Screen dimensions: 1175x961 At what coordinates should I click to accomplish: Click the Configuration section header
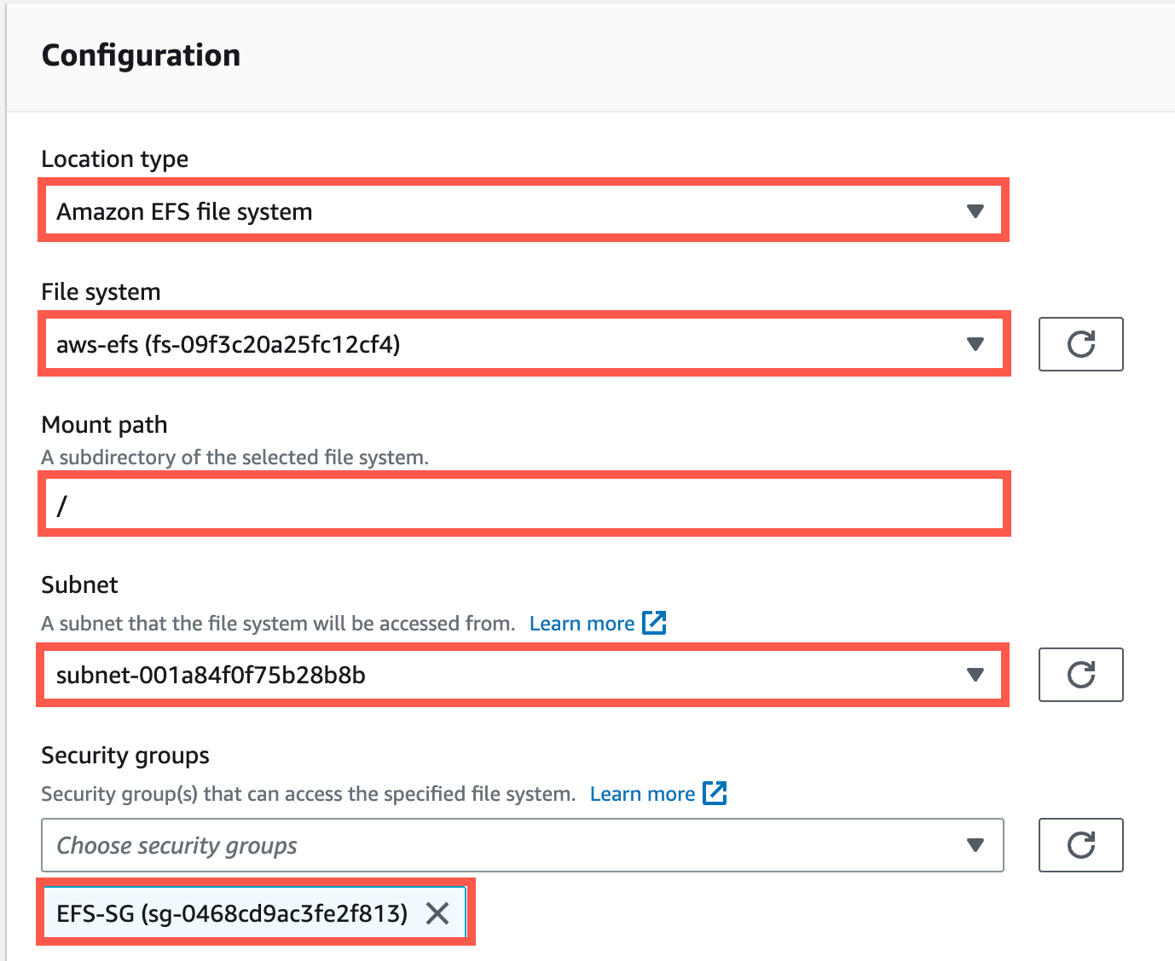point(142,55)
